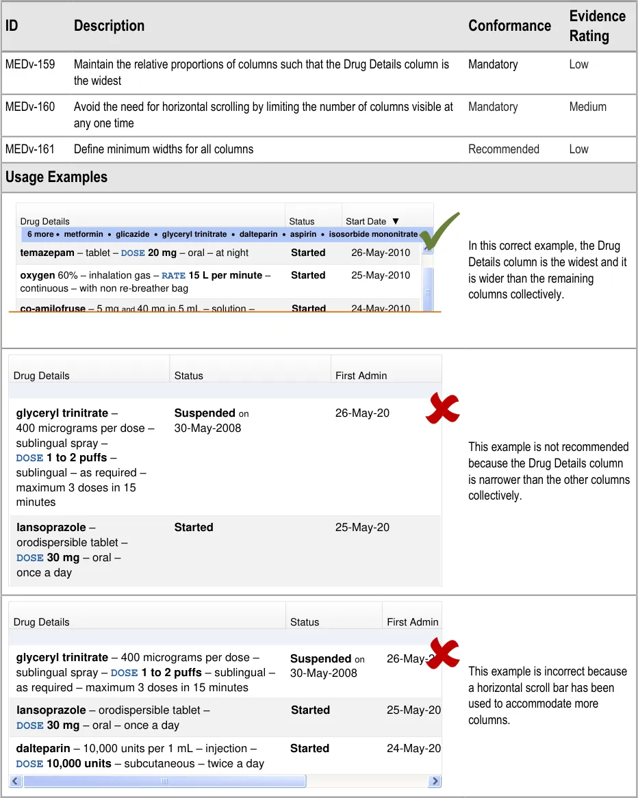Click the MEDv-161 guideline ID

tap(30, 149)
